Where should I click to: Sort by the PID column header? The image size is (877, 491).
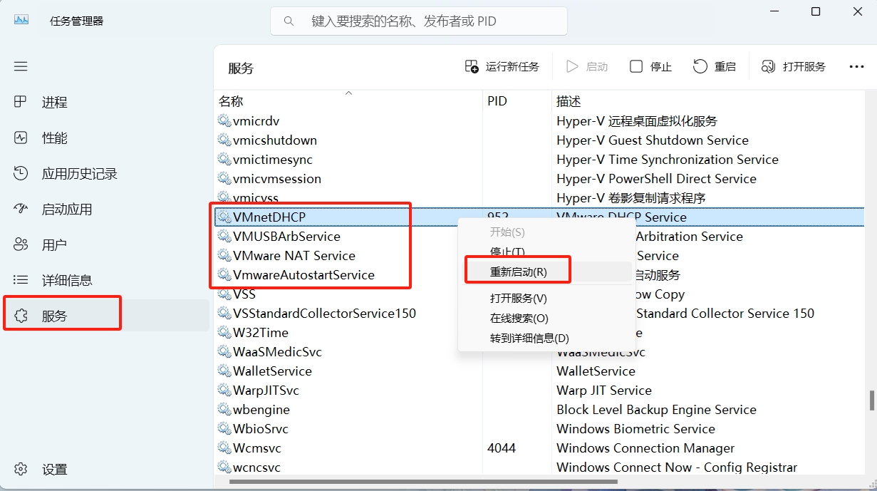tap(517, 101)
